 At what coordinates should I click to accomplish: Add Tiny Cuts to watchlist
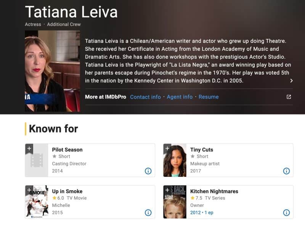coord(167,149)
